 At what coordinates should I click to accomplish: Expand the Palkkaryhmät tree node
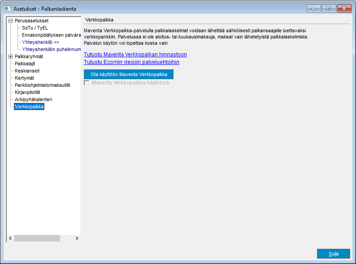point(10,57)
